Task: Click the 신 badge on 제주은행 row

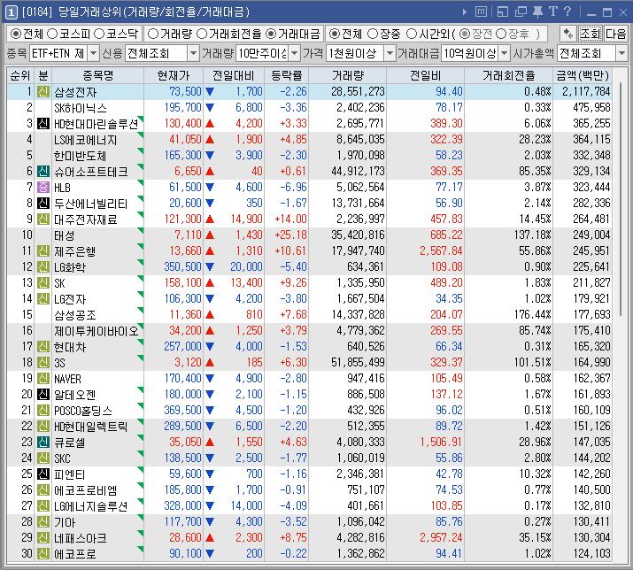Action: (43, 250)
